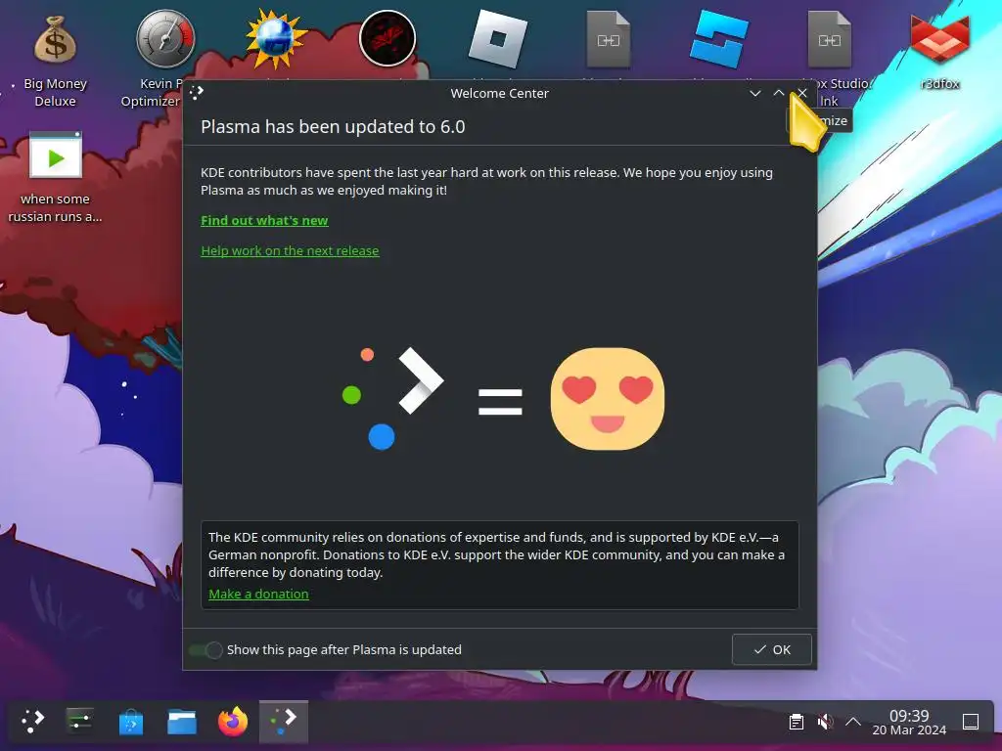The width and height of the screenshot is (1002, 751).
Task: Click the show desktop button in tray
Action: coord(971,722)
